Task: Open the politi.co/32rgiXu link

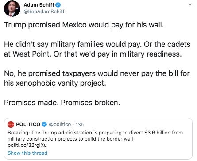Action: pyautogui.click(x=27, y=145)
